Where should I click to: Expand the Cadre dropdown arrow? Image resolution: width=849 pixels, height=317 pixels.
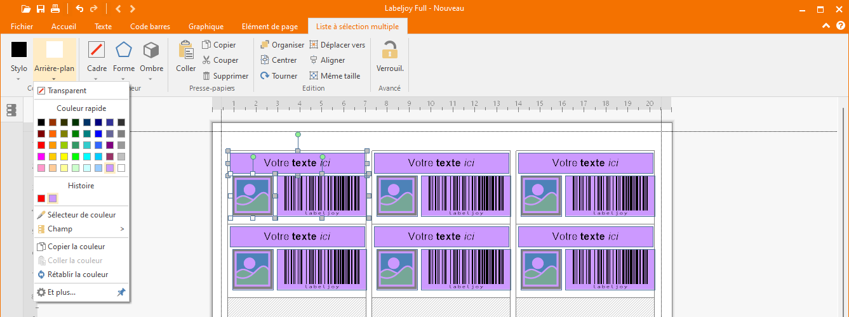coord(97,79)
